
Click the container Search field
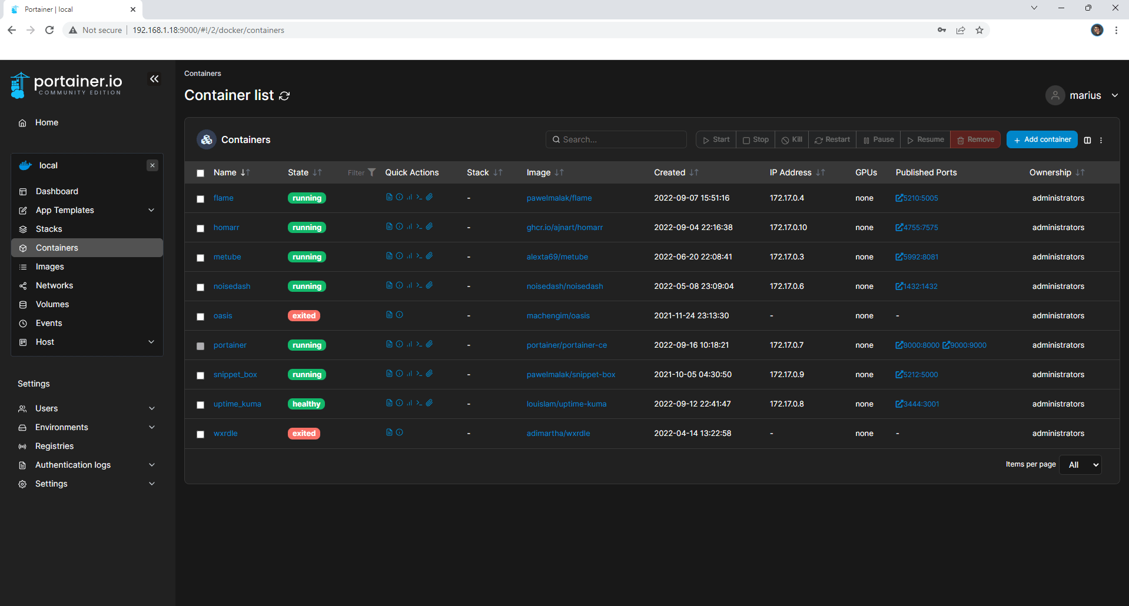pos(616,139)
